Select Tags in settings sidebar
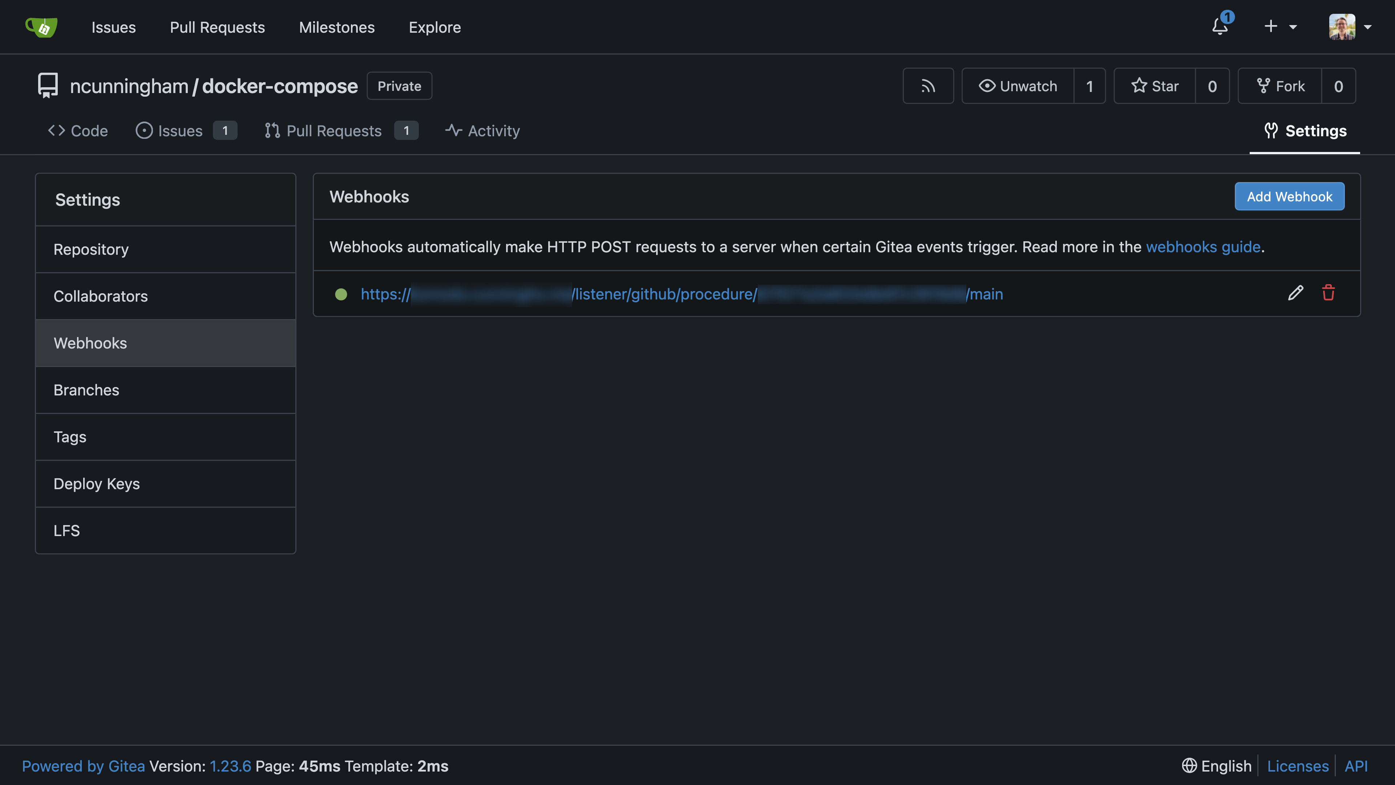The width and height of the screenshot is (1395, 785). click(x=166, y=436)
